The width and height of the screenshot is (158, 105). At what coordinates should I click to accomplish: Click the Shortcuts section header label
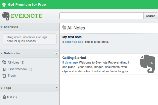(x=11, y=27)
